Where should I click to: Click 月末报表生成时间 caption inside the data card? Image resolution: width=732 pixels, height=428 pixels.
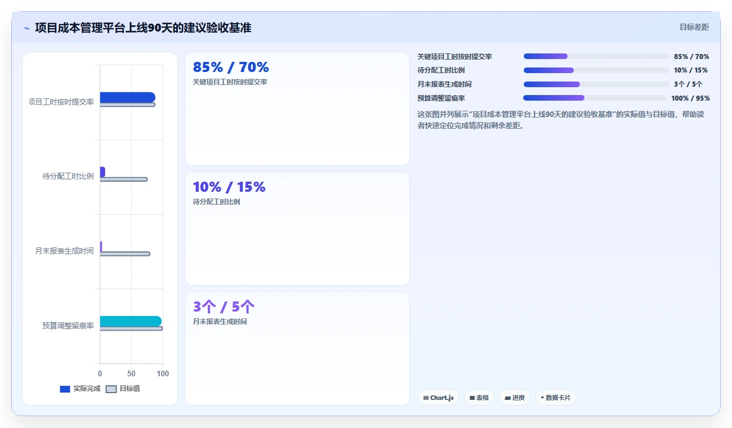click(220, 322)
